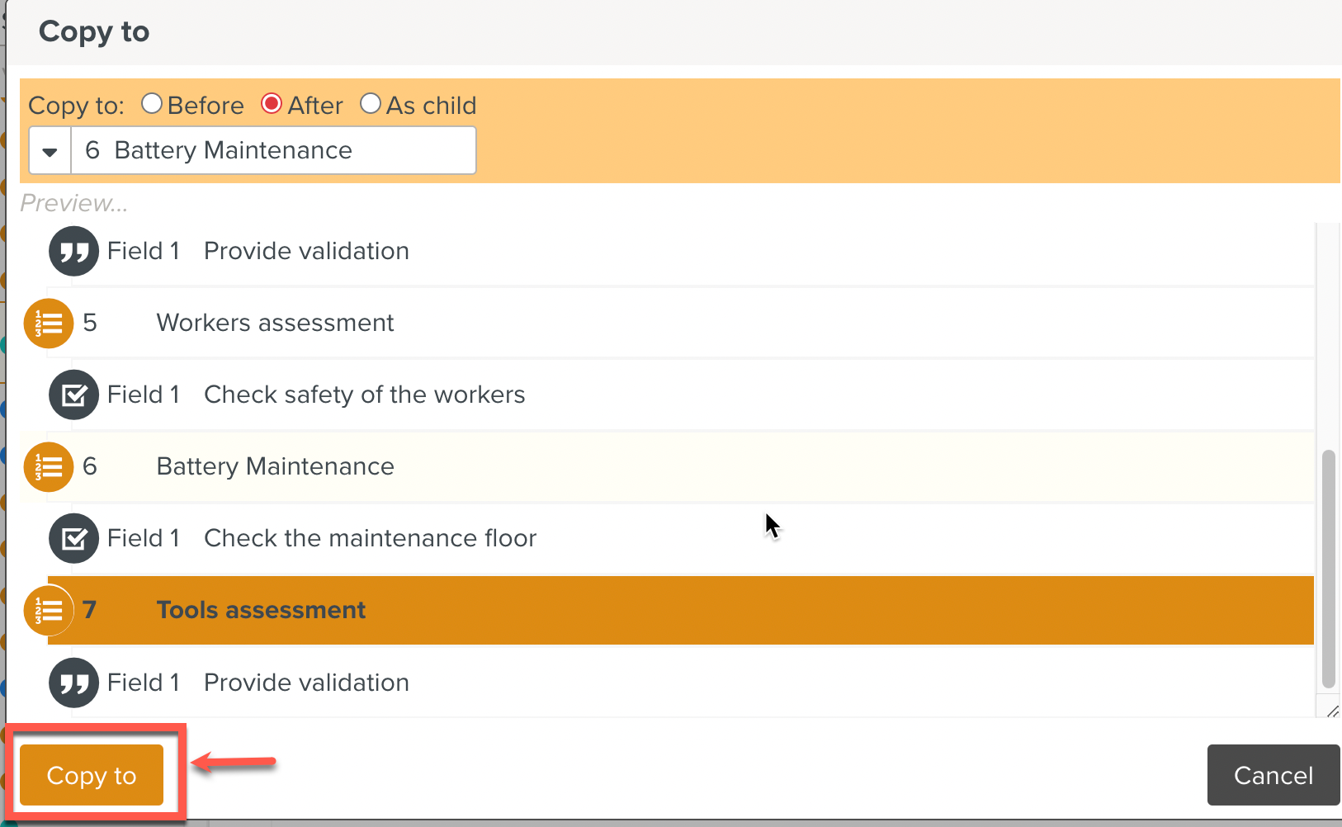The width and height of the screenshot is (1342, 827).
Task: Click checkbox icon beside Check the maintenance floor
Action: [73, 539]
